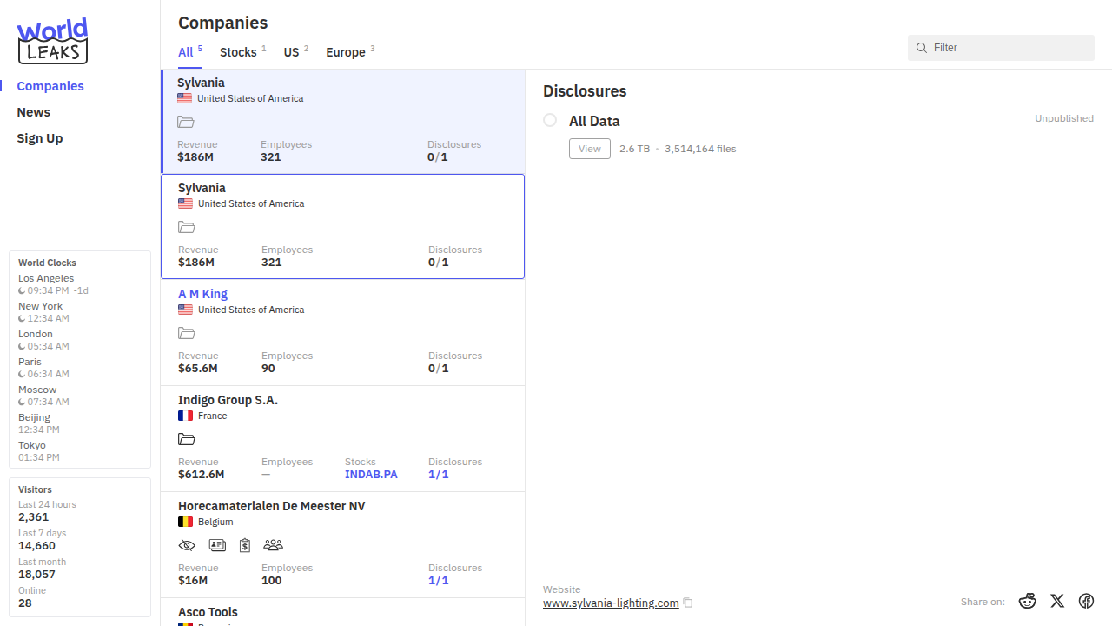This screenshot has width=1112, height=626.
Task: Click the View button for All Data
Action: coord(590,149)
